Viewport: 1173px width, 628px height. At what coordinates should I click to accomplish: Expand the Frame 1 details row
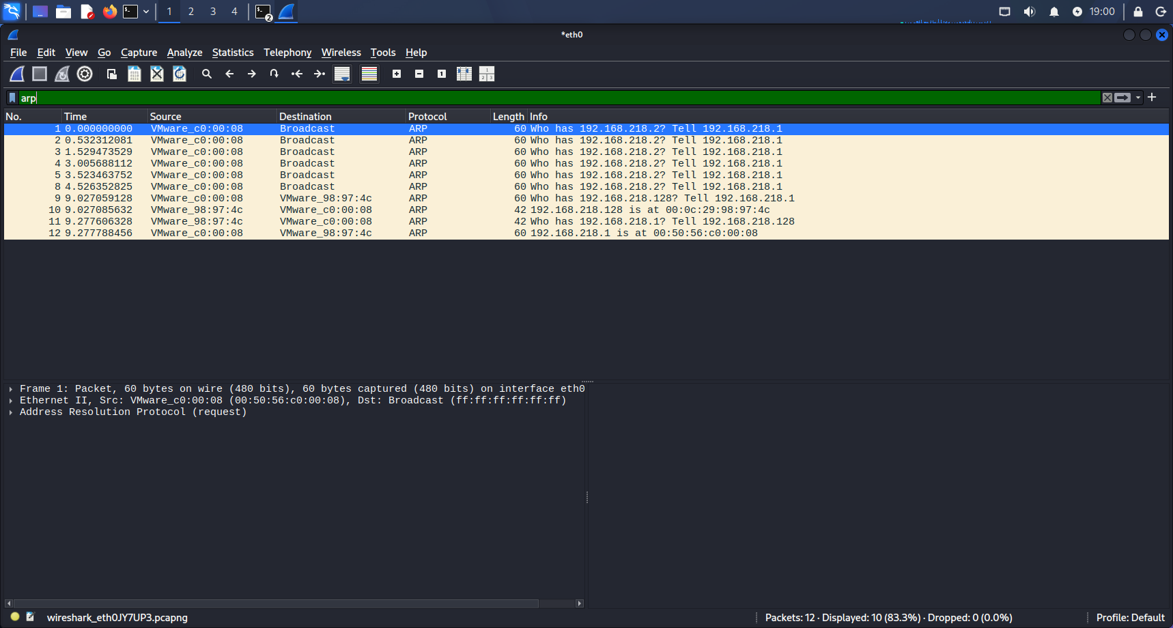11,389
